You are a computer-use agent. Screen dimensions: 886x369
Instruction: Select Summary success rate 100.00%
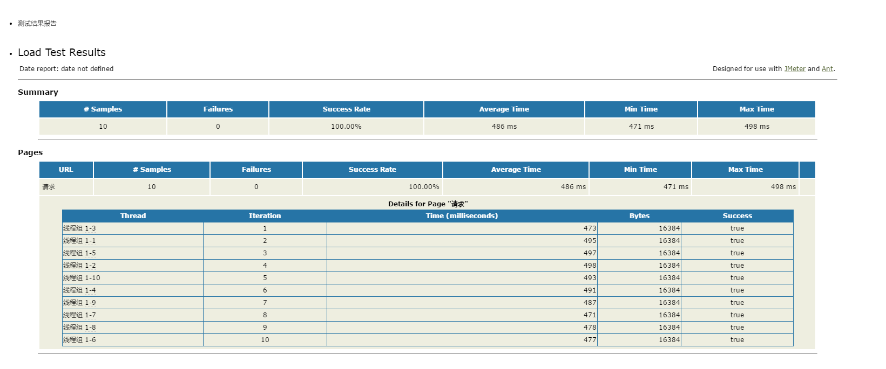pos(347,127)
